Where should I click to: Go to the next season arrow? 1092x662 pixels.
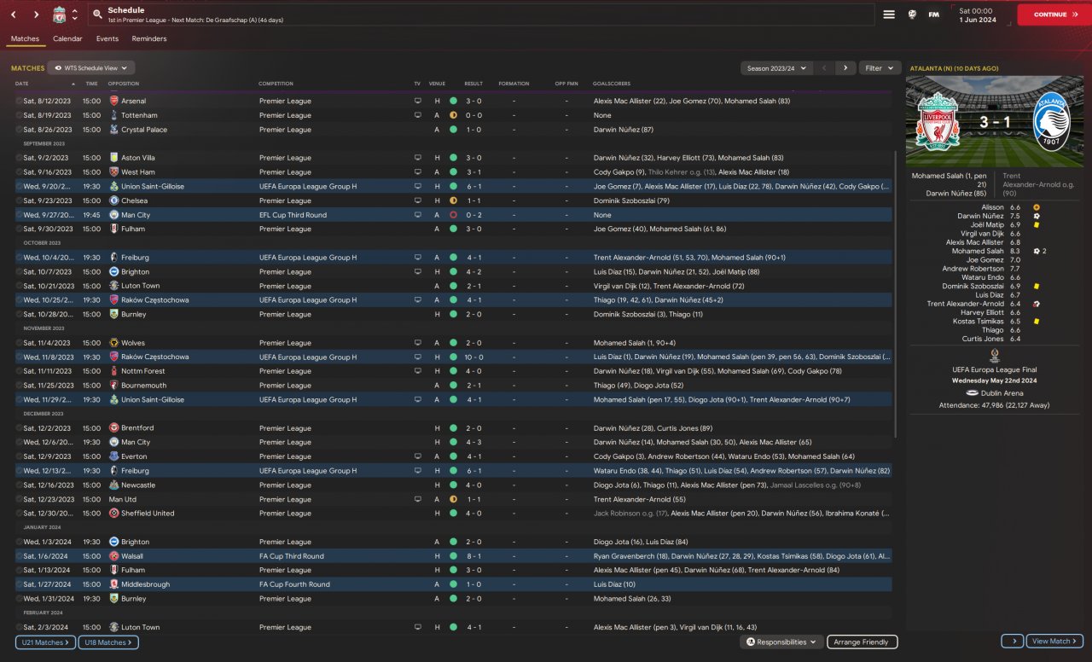845,67
